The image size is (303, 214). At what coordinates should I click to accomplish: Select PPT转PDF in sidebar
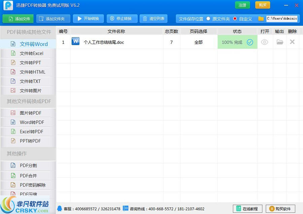click(x=28, y=141)
